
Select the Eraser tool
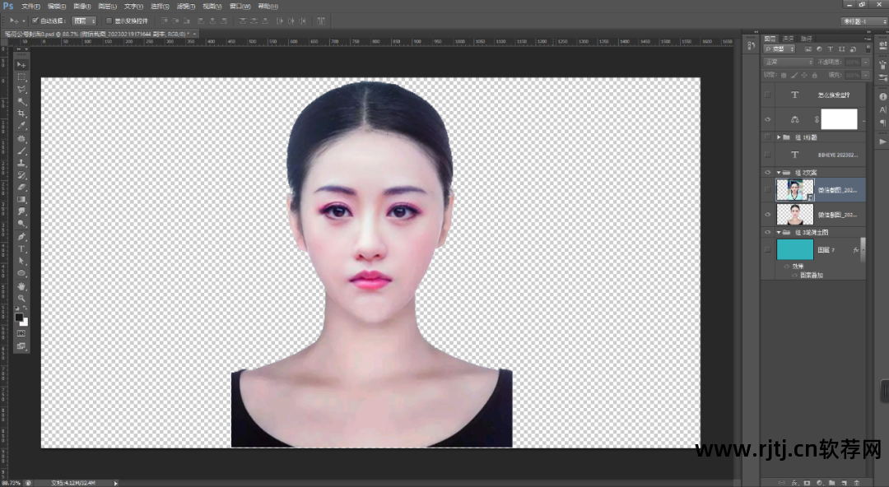[21, 187]
